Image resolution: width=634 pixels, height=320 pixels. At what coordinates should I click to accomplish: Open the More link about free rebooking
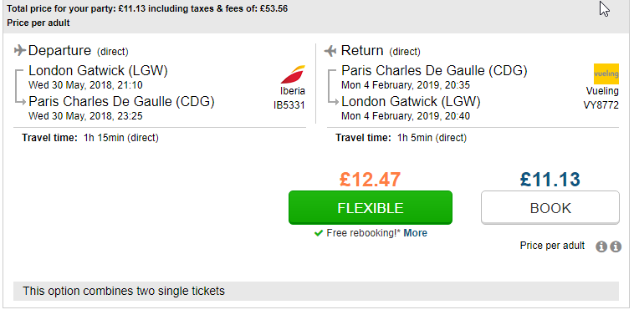tap(415, 233)
